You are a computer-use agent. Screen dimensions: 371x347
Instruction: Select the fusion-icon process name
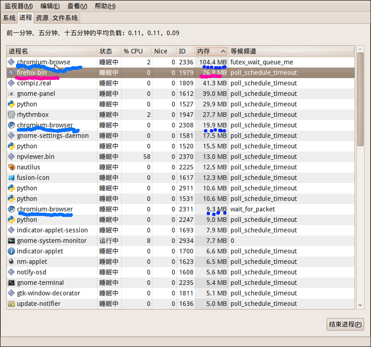pyautogui.click(x=33, y=178)
